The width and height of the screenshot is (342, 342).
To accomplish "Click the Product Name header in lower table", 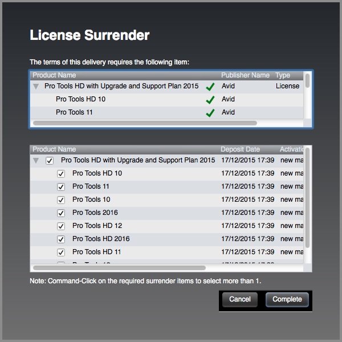I will [54, 149].
